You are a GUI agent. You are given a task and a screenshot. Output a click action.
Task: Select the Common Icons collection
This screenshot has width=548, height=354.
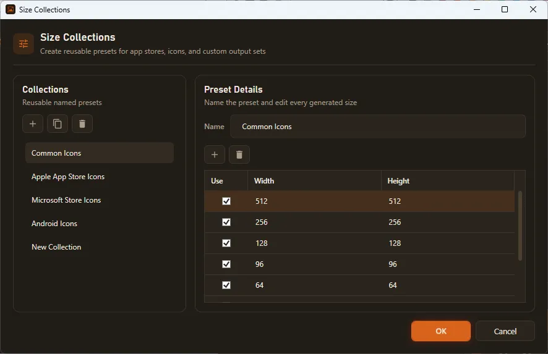pyautogui.click(x=99, y=153)
